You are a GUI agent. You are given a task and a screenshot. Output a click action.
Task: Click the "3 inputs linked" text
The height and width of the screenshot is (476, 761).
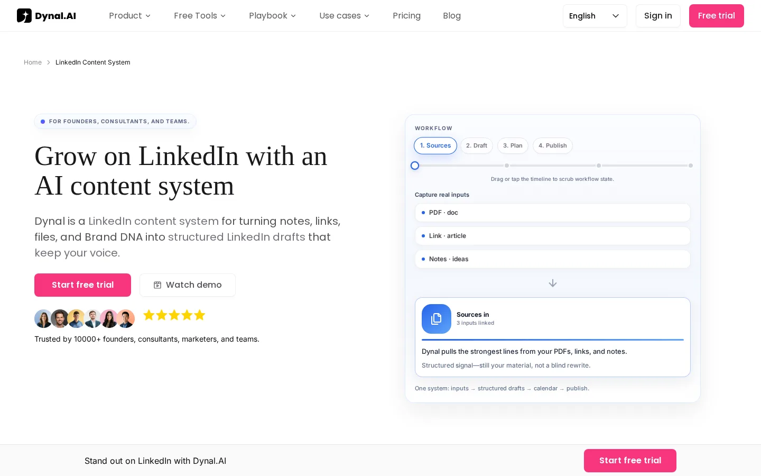(x=476, y=323)
